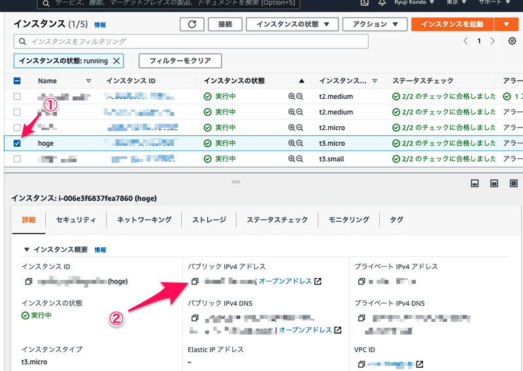Grab the split panel resize handle
523x371 pixels.
pyautogui.click(x=236, y=182)
